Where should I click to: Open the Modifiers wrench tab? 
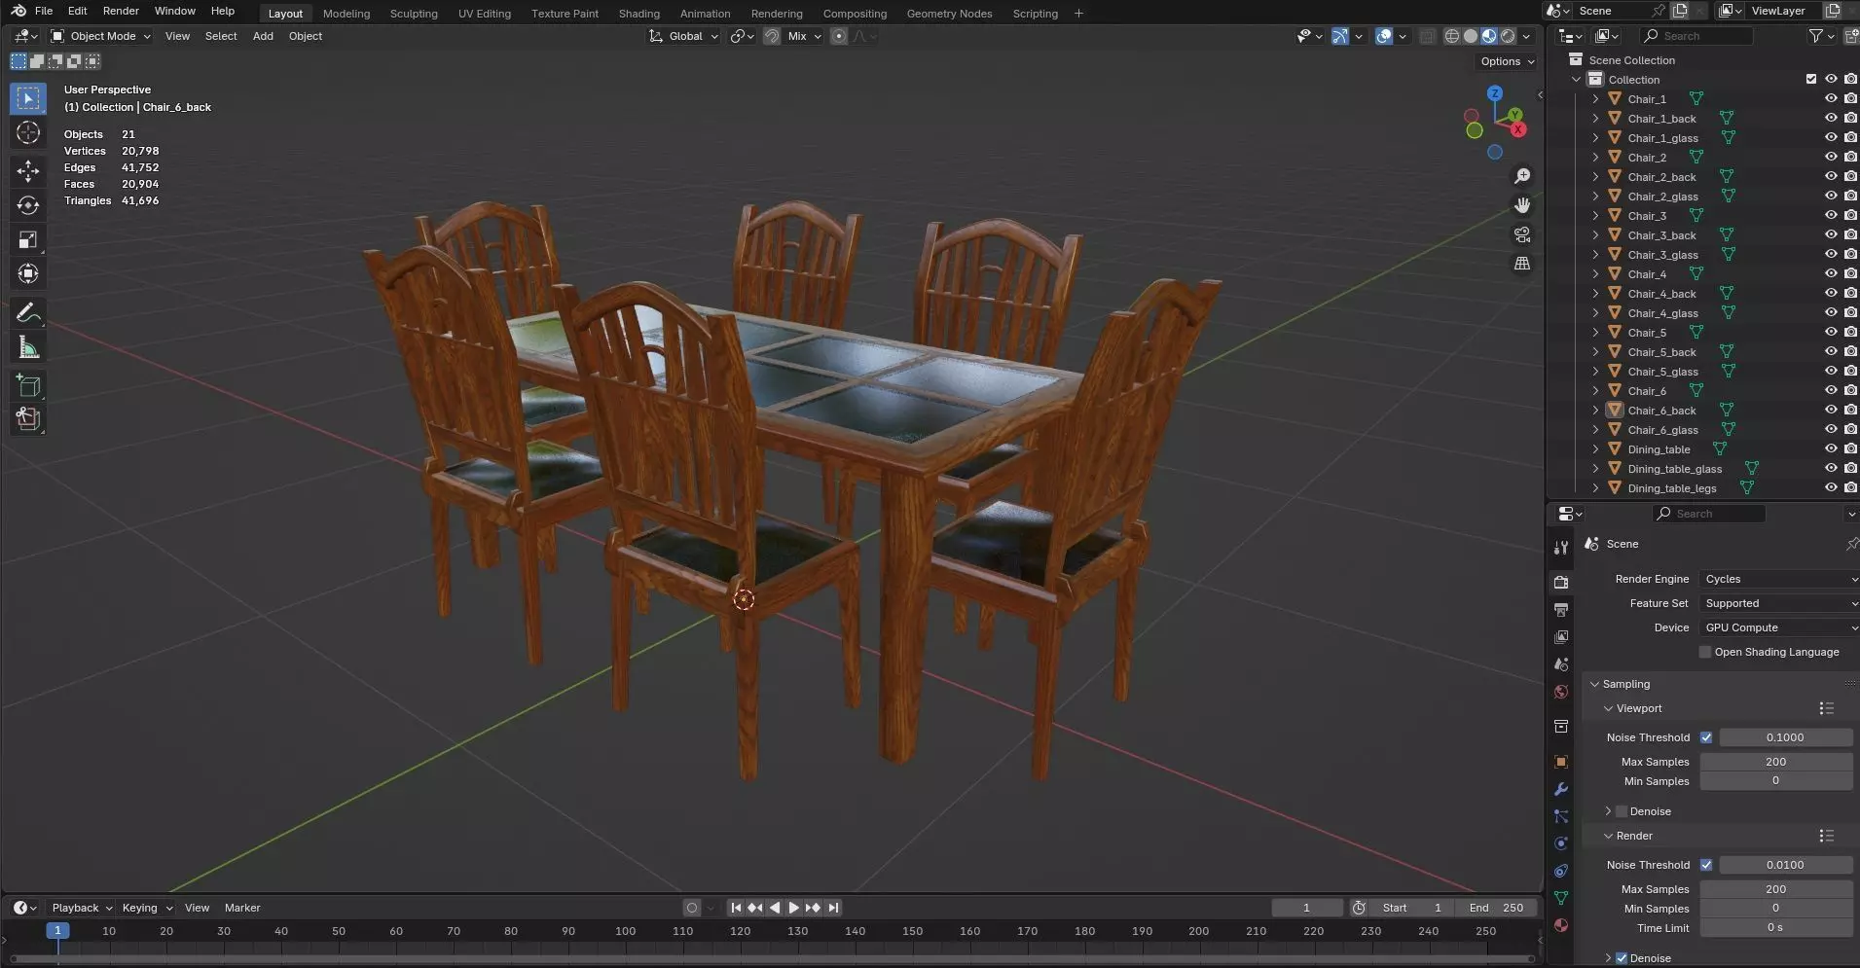point(1561,789)
